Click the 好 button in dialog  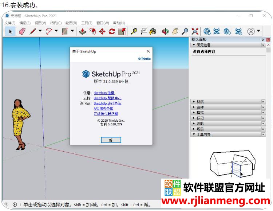coord(111,140)
